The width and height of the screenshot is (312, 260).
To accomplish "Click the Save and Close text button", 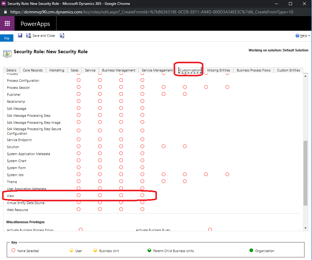I will click(x=44, y=36).
